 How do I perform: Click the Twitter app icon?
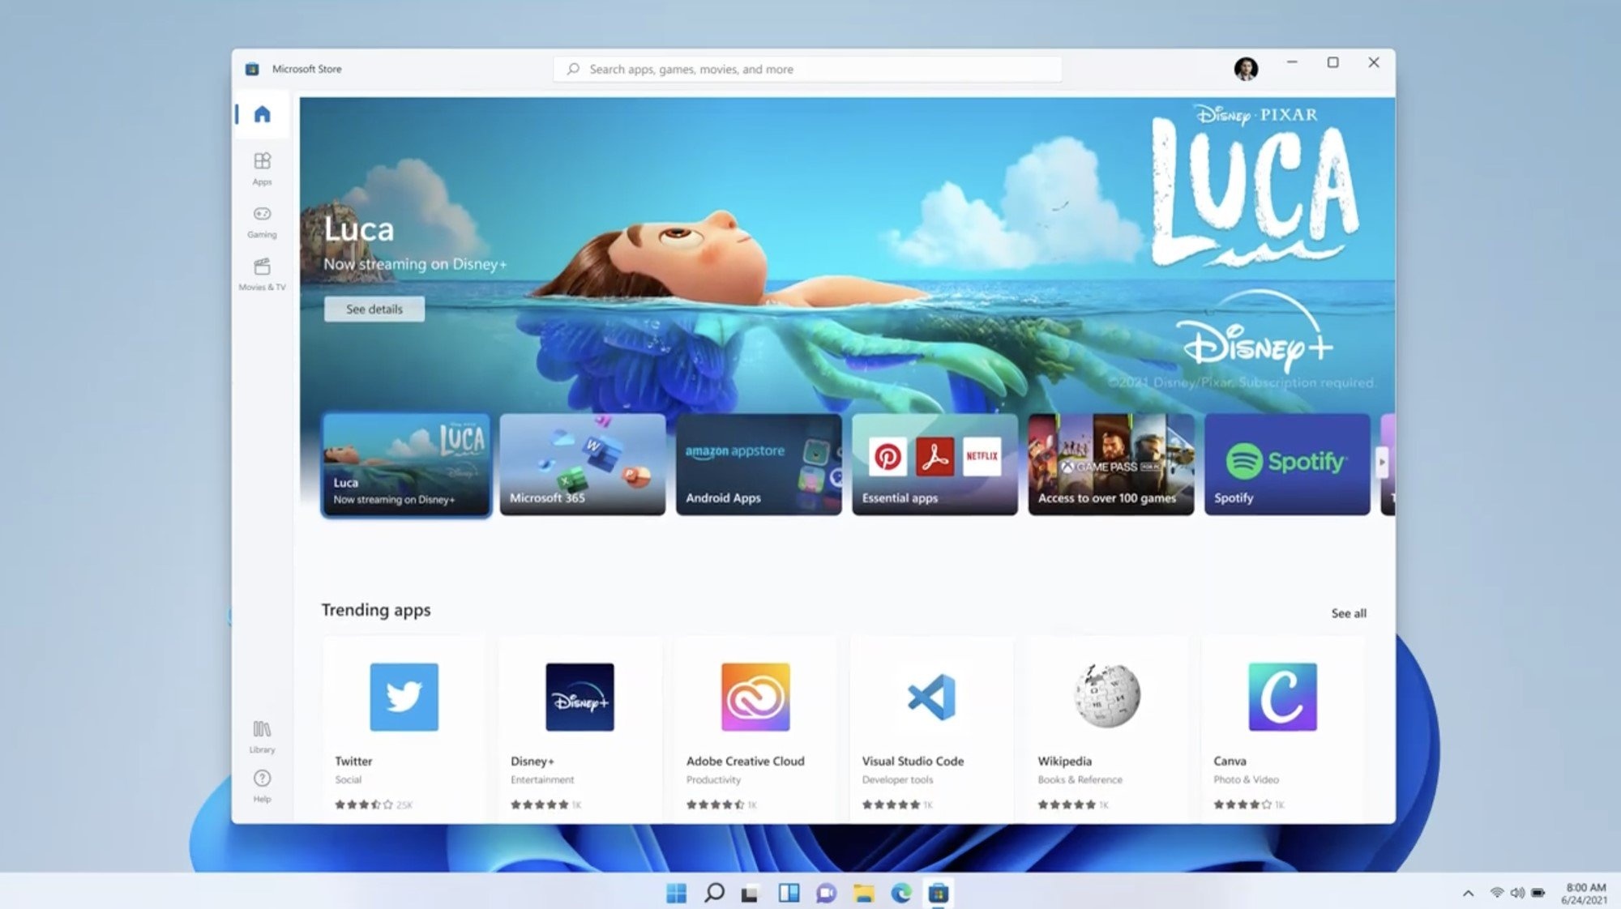pyautogui.click(x=404, y=697)
